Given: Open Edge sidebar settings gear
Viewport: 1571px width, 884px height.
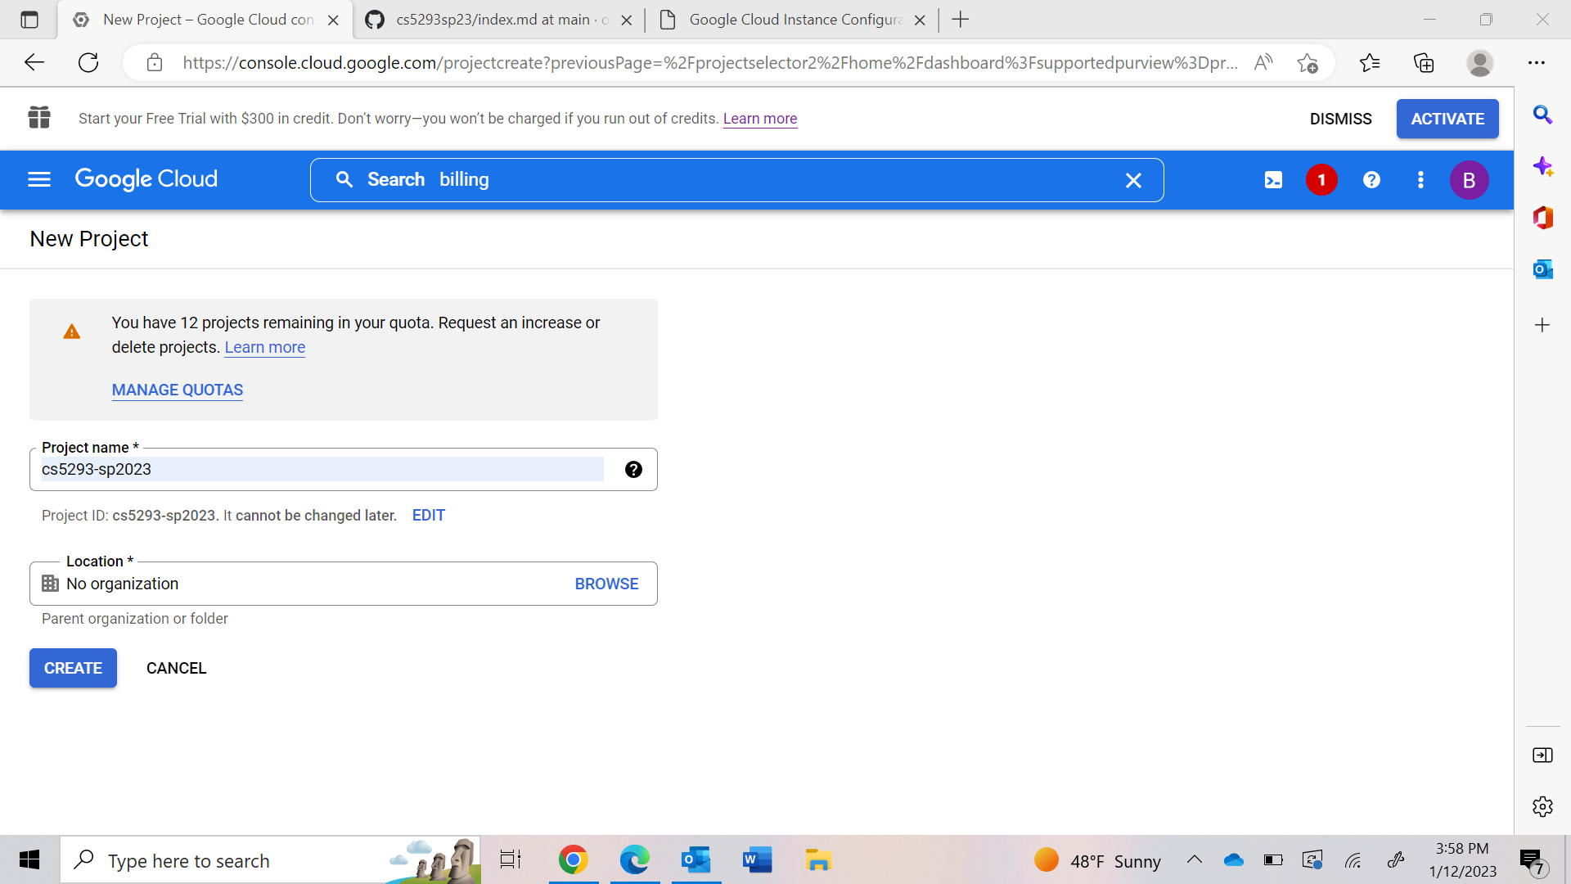Looking at the screenshot, I should pos(1542,806).
